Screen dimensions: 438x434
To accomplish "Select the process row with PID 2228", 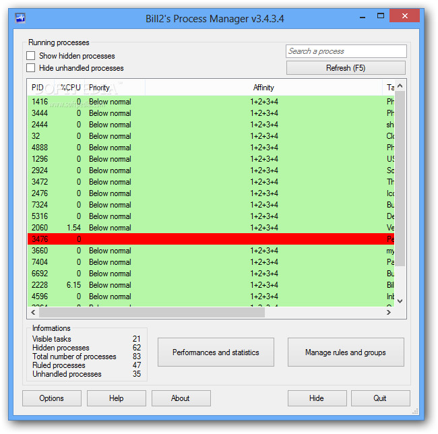I will point(211,285).
